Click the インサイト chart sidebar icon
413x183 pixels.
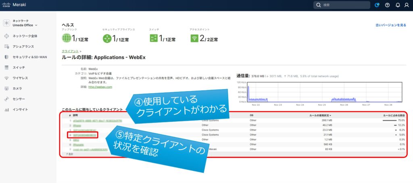coord(6,110)
